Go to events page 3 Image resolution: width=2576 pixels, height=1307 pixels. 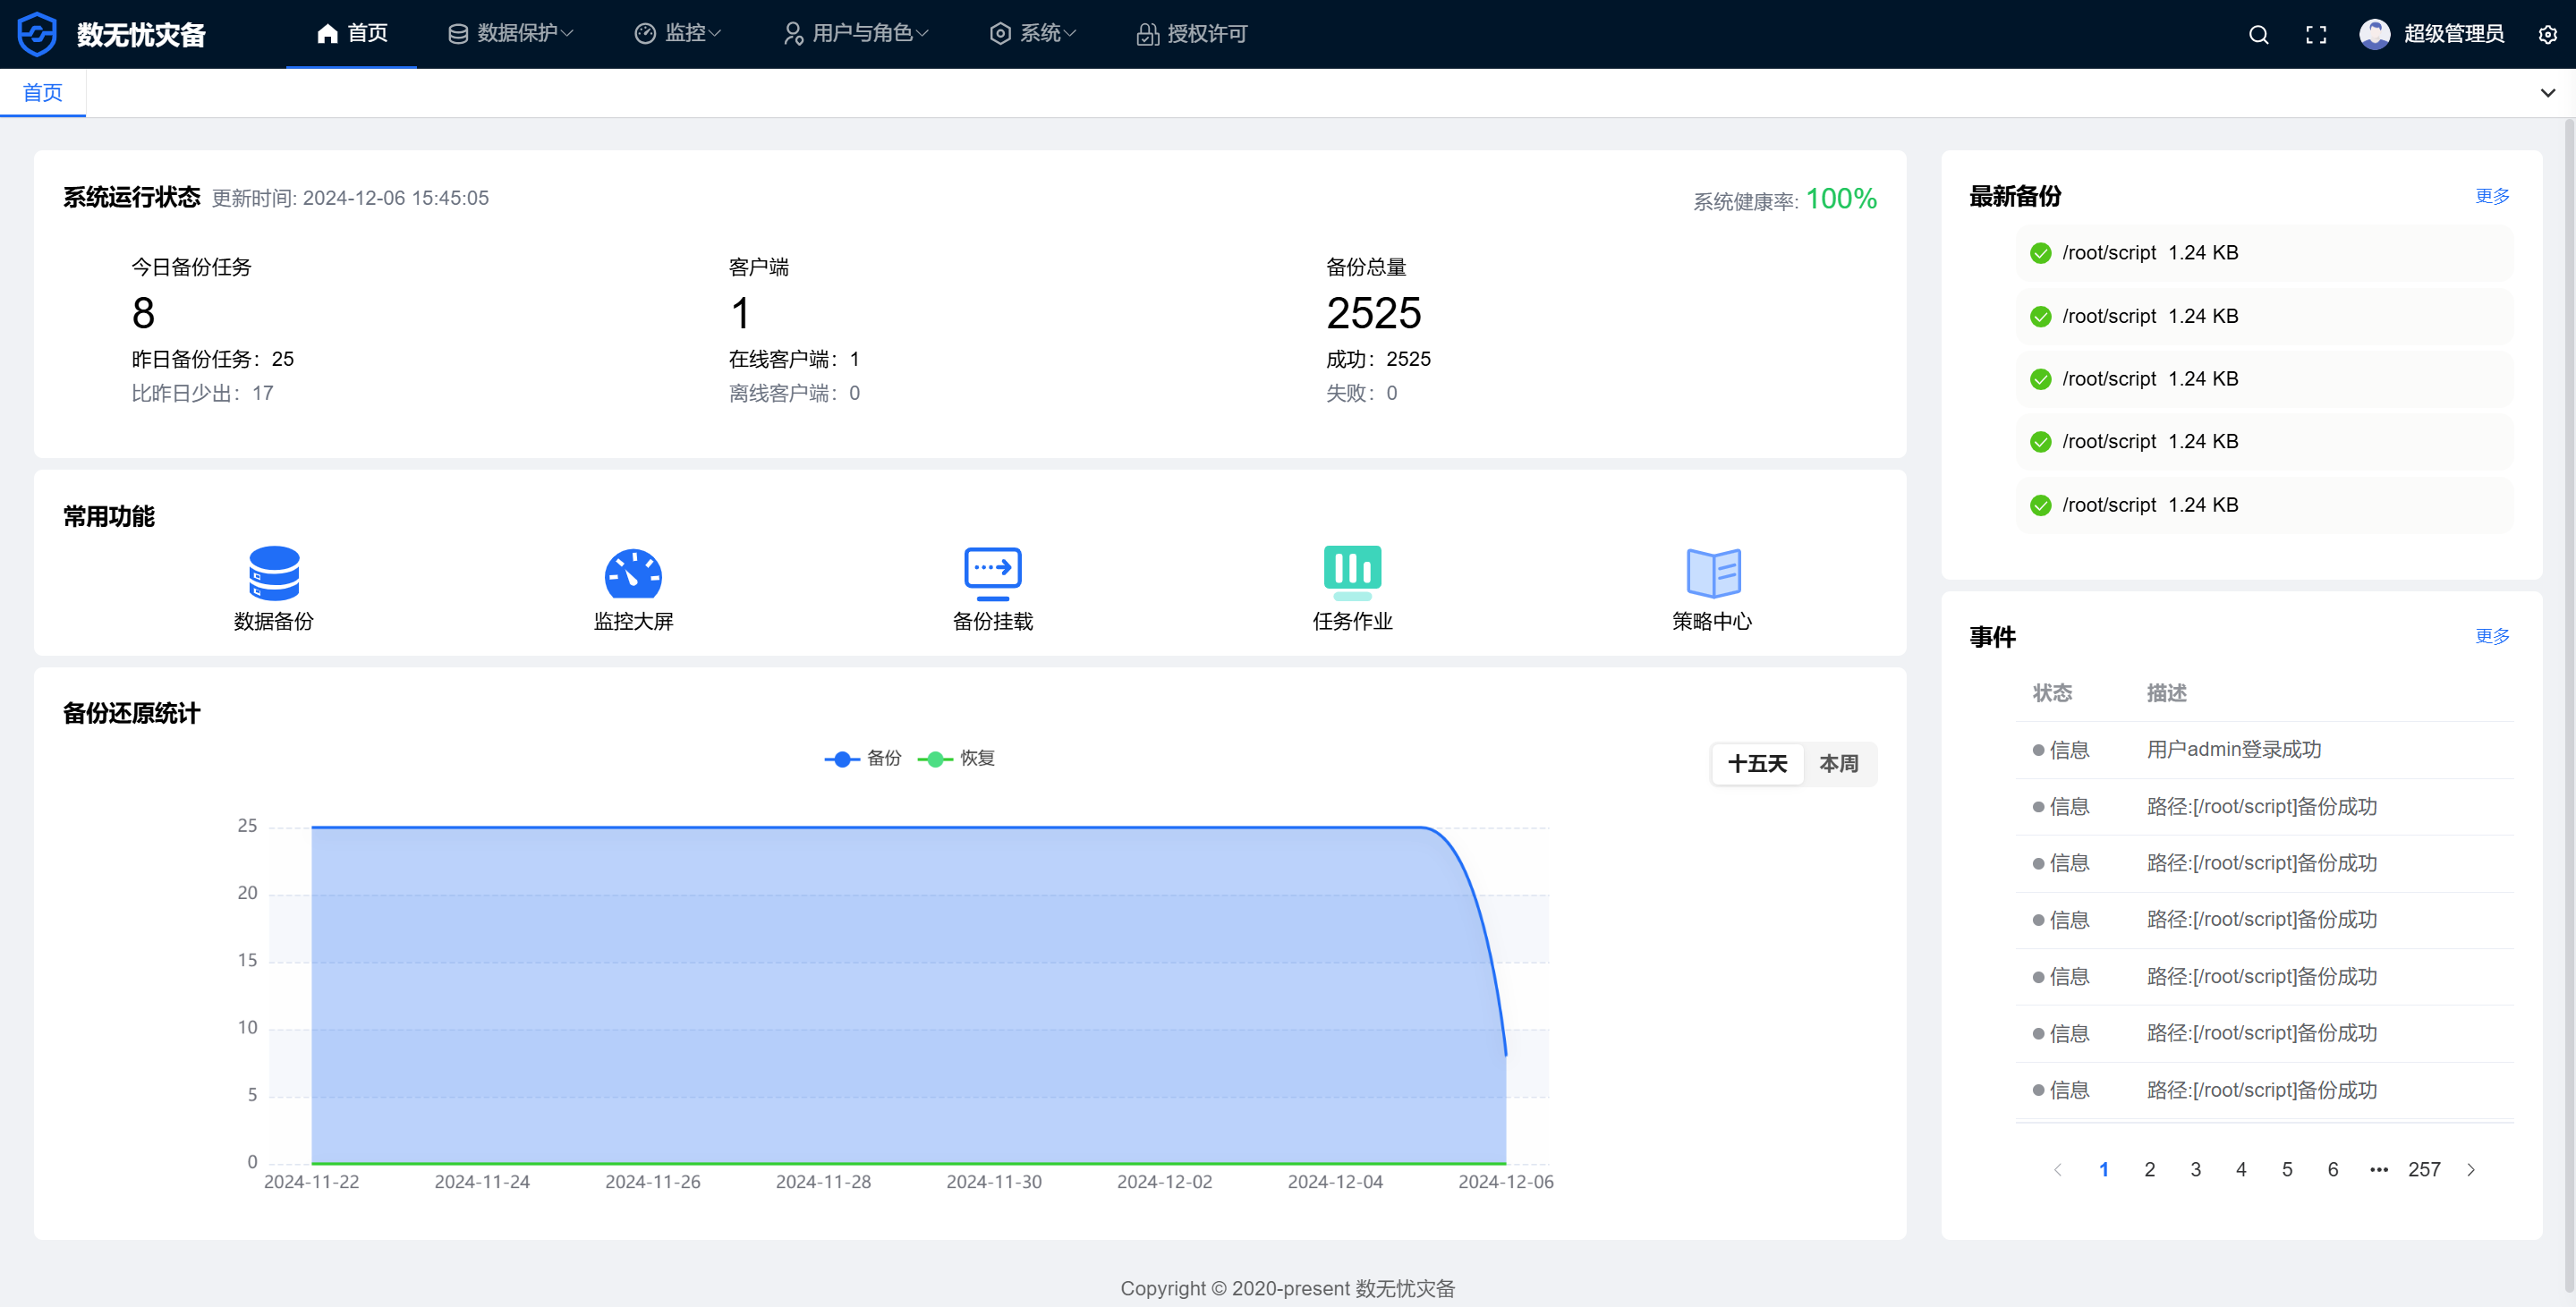2196,1170
